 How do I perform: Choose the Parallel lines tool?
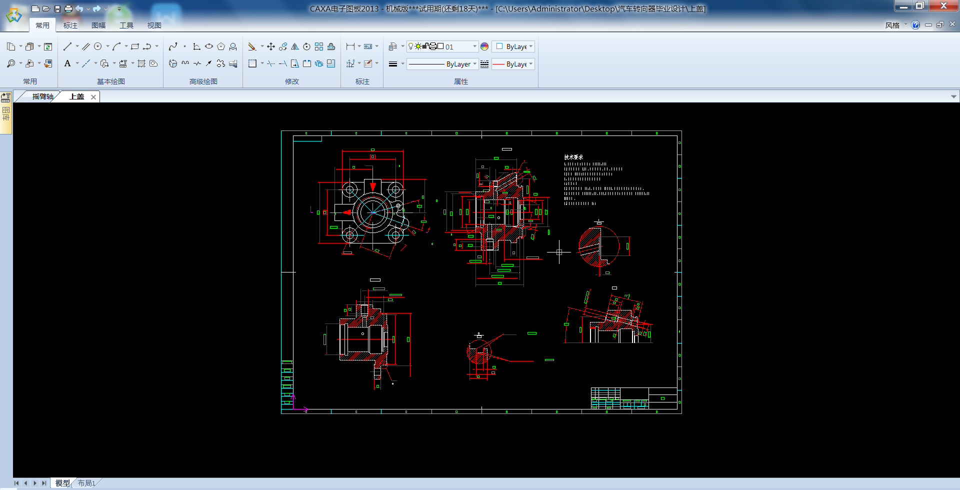click(86, 46)
